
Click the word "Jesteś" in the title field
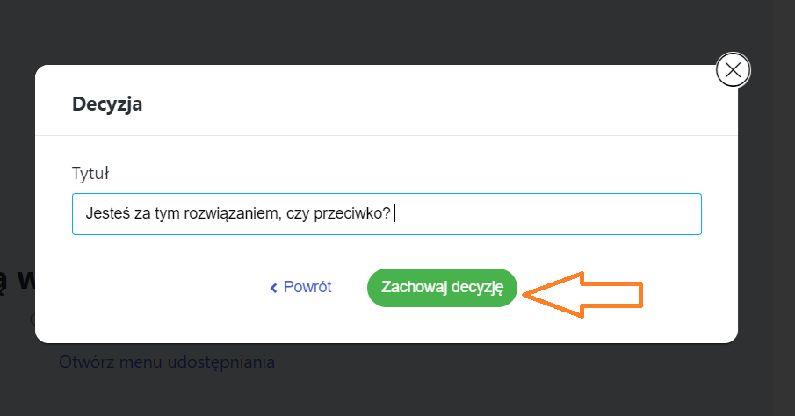point(106,213)
